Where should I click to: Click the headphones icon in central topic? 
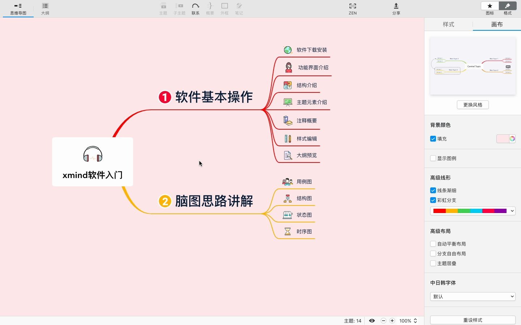pyautogui.click(x=93, y=154)
